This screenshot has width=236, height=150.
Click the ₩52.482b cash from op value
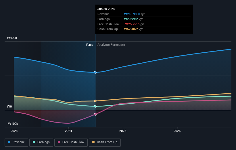pyautogui.click(x=131, y=29)
